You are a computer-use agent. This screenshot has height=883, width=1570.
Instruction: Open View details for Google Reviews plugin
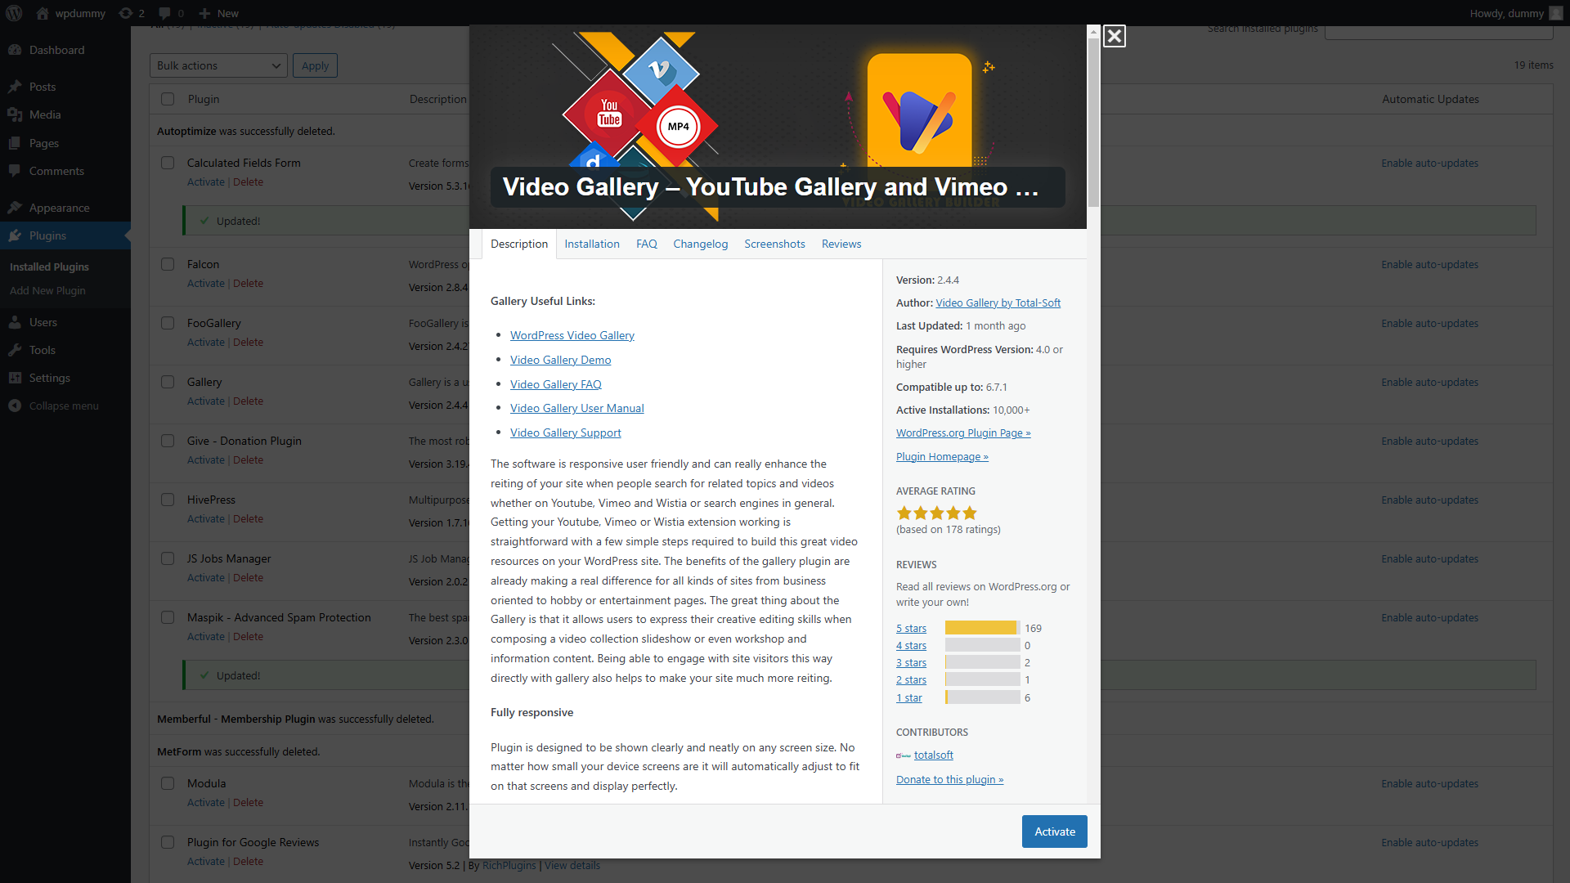(x=572, y=865)
